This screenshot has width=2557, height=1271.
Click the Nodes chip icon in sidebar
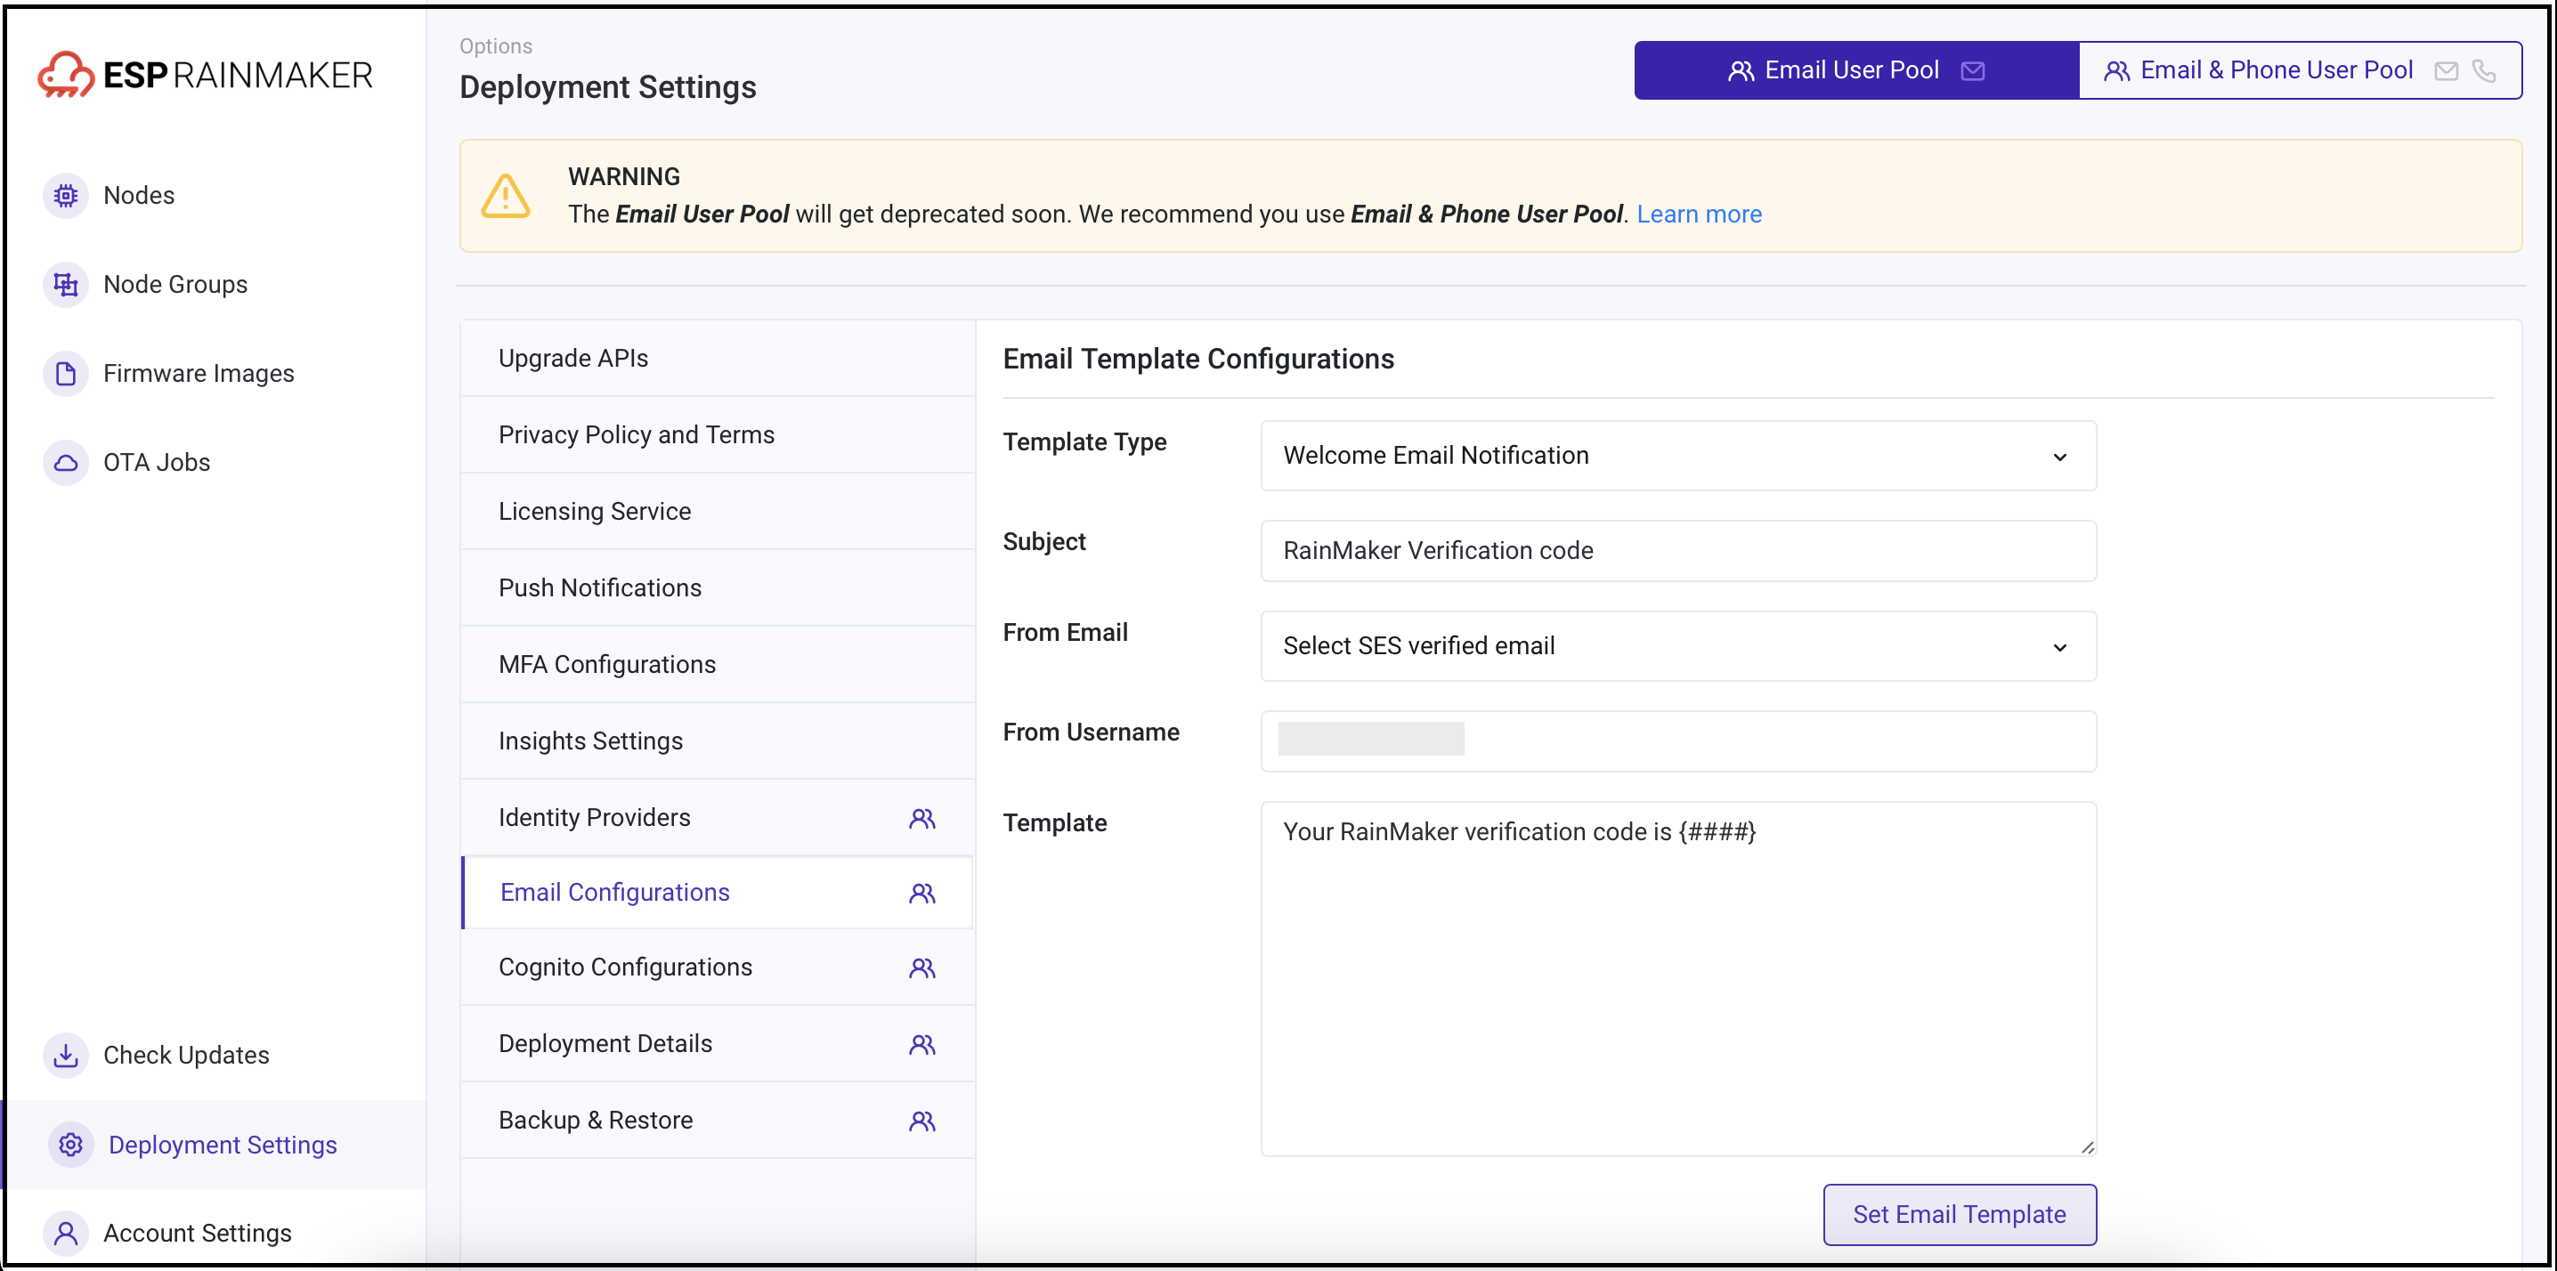(x=66, y=196)
